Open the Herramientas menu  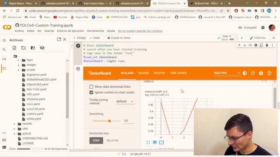(95, 31)
